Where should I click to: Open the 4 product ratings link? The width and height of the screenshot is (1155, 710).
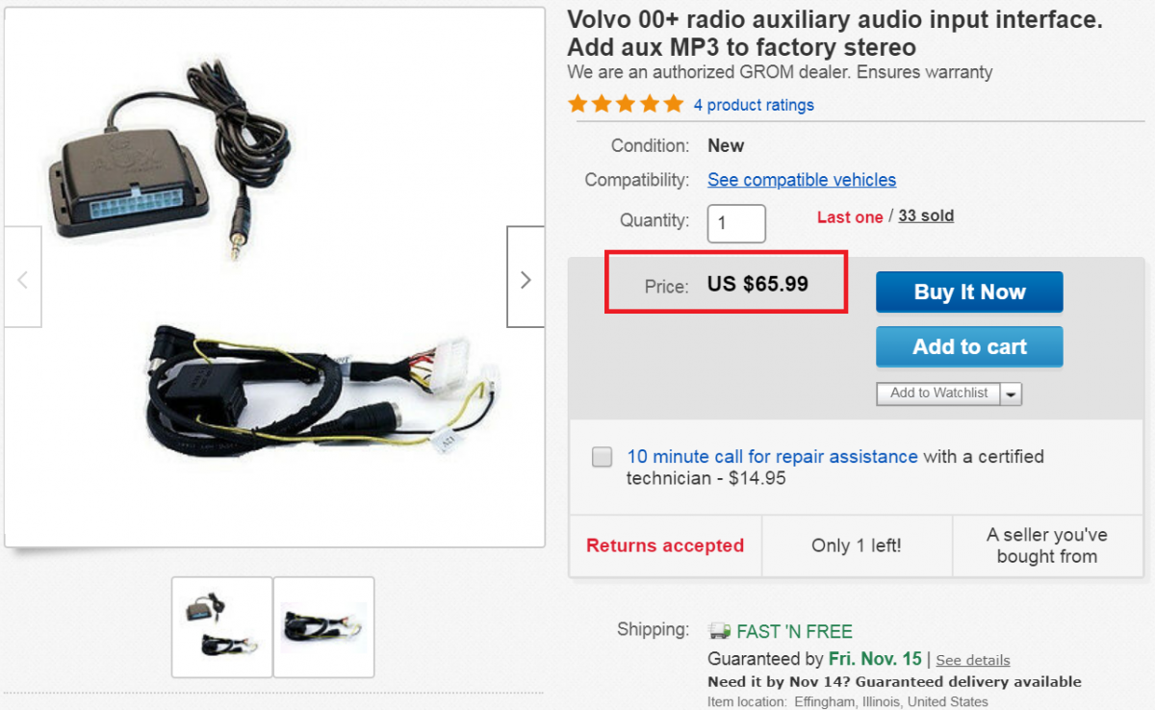coord(754,105)
